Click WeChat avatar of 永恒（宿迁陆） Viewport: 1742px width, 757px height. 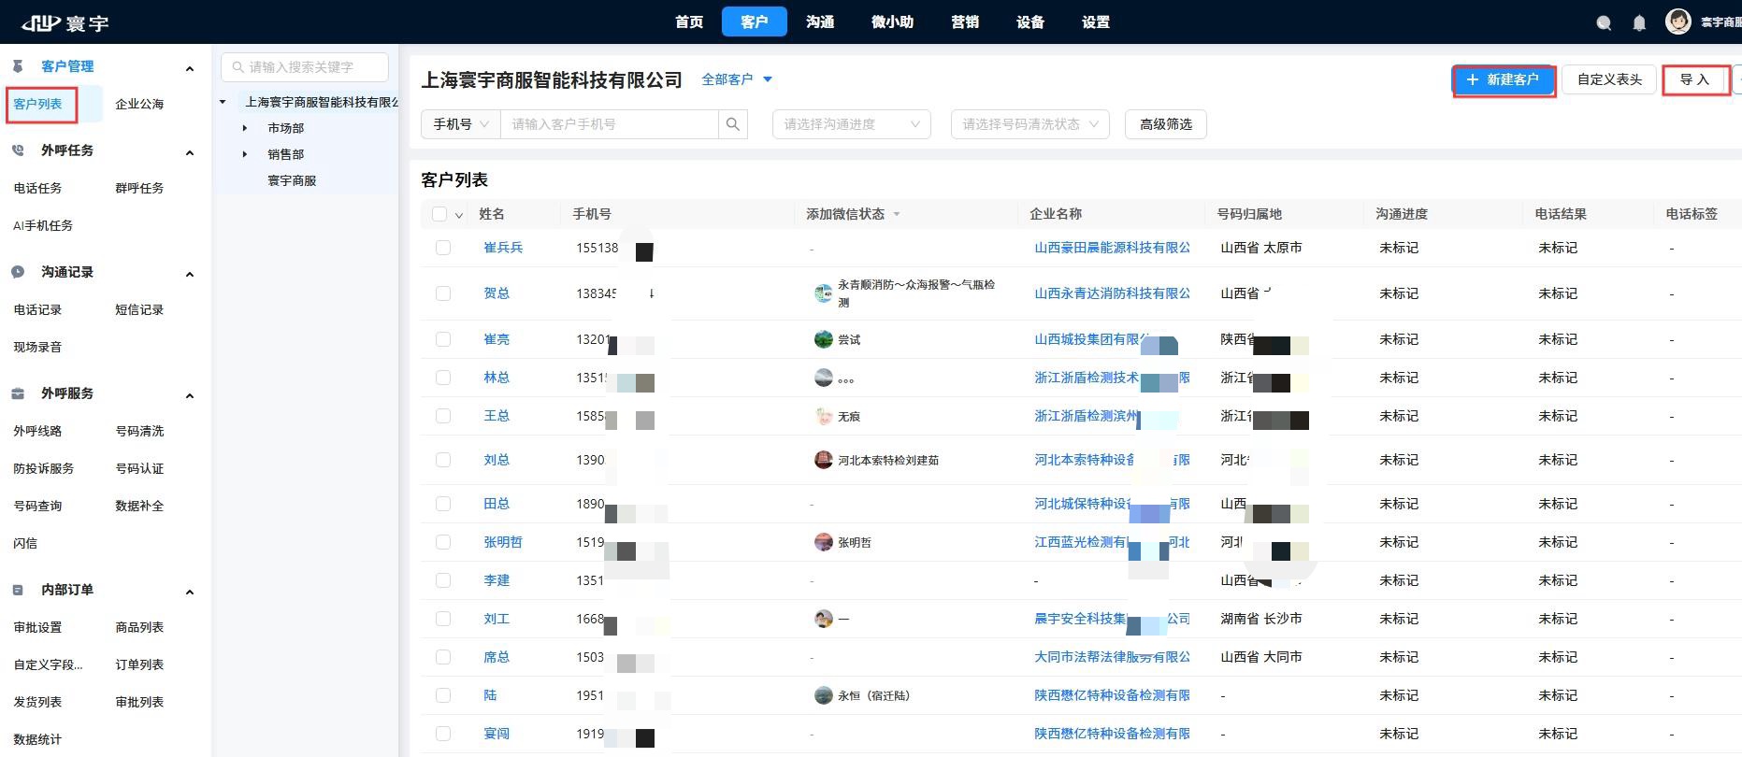[x=823, y=695]
